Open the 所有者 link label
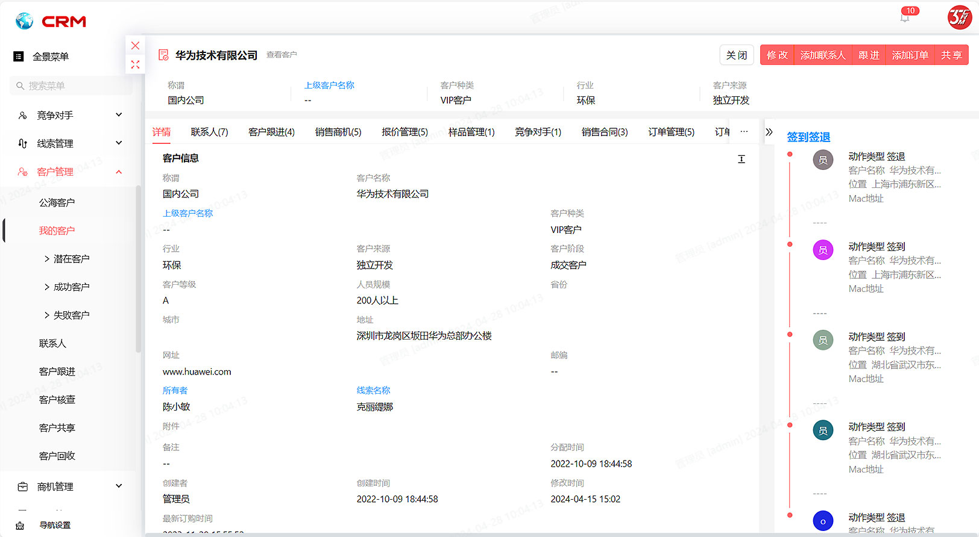979x537 pixels. [175, 391]
